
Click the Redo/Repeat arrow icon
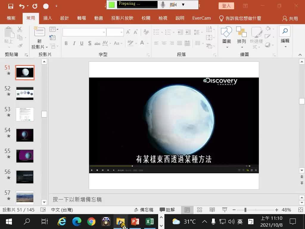pyautogui.click(x=35, y=6)
